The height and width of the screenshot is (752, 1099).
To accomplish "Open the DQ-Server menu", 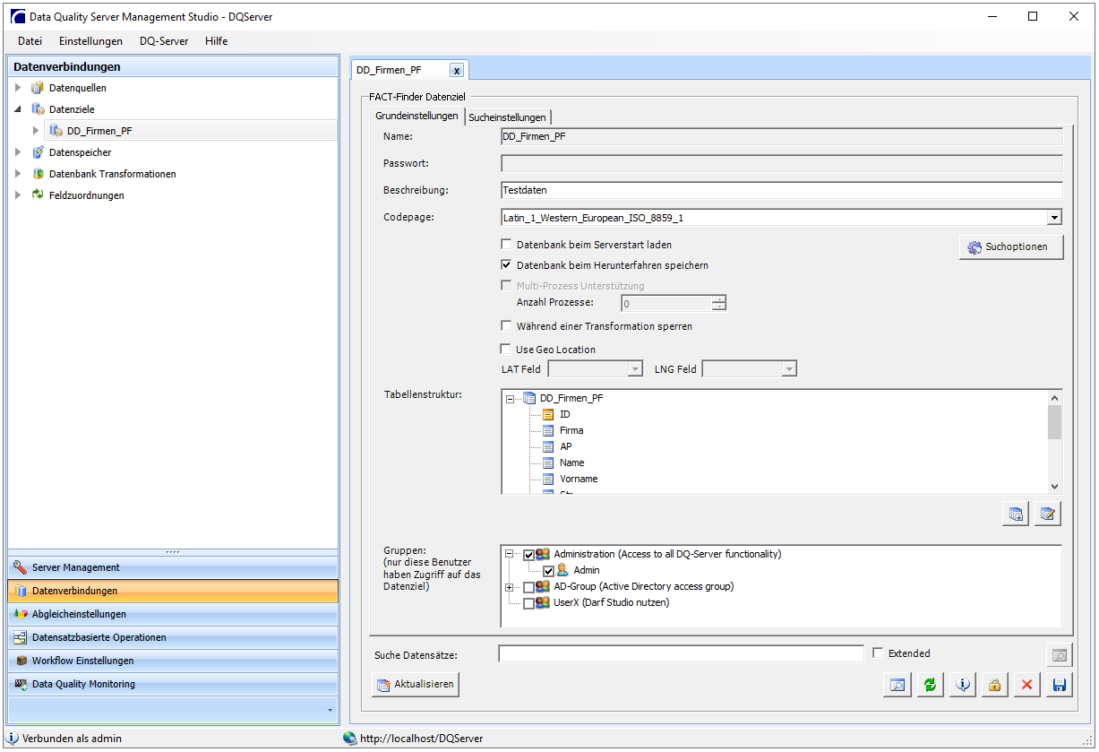I will [164, 41].
